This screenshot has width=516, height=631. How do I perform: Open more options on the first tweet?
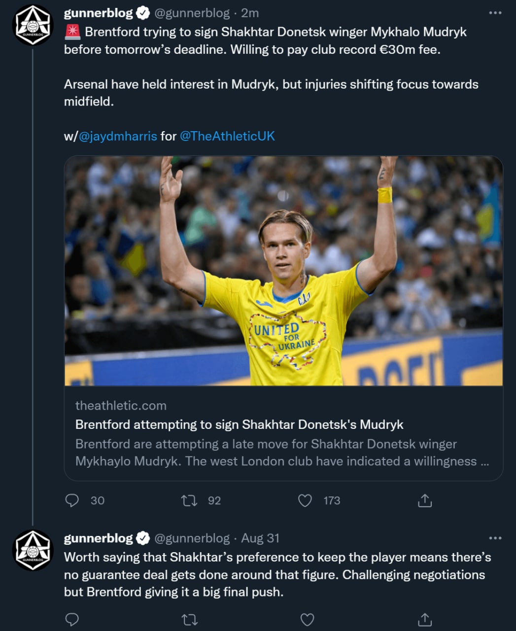pyautogui.click(x=495, y=13)
